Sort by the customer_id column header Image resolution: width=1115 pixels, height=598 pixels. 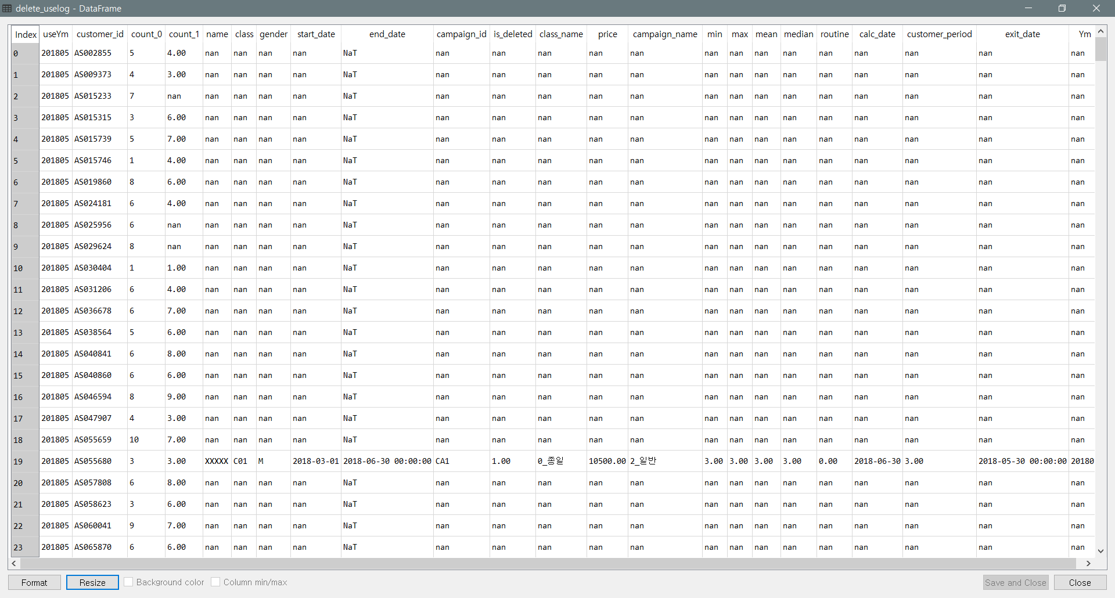coord(100,34)
